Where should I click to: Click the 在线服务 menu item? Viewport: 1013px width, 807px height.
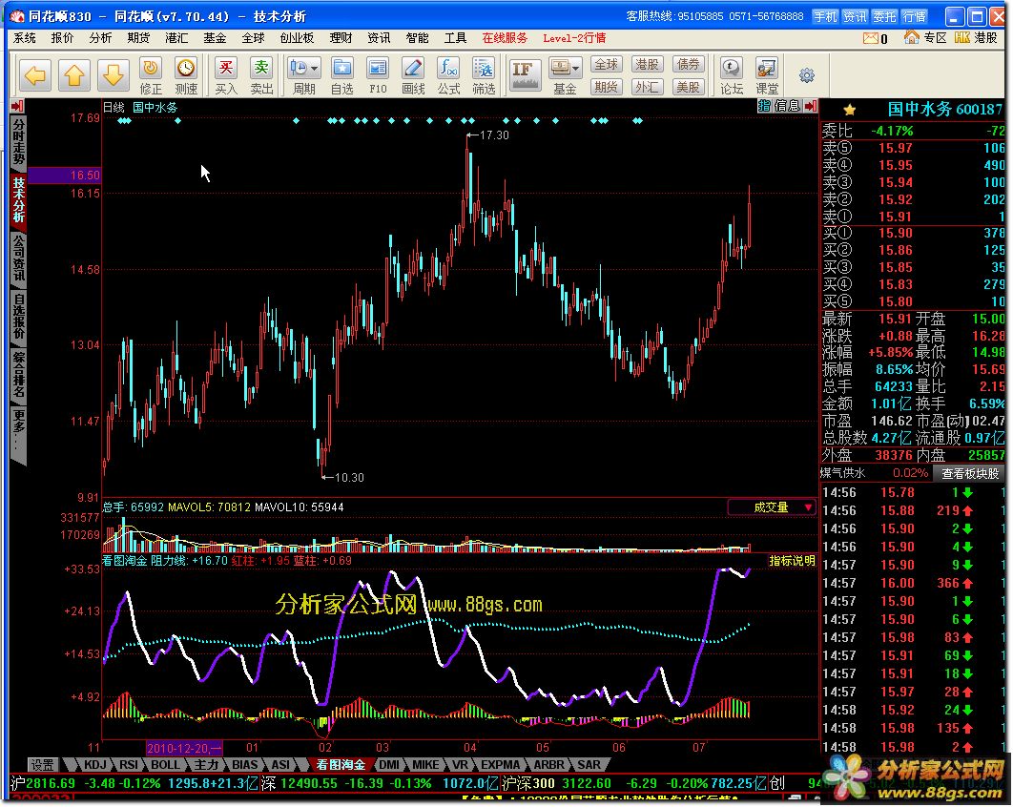[x=505, y=38]
